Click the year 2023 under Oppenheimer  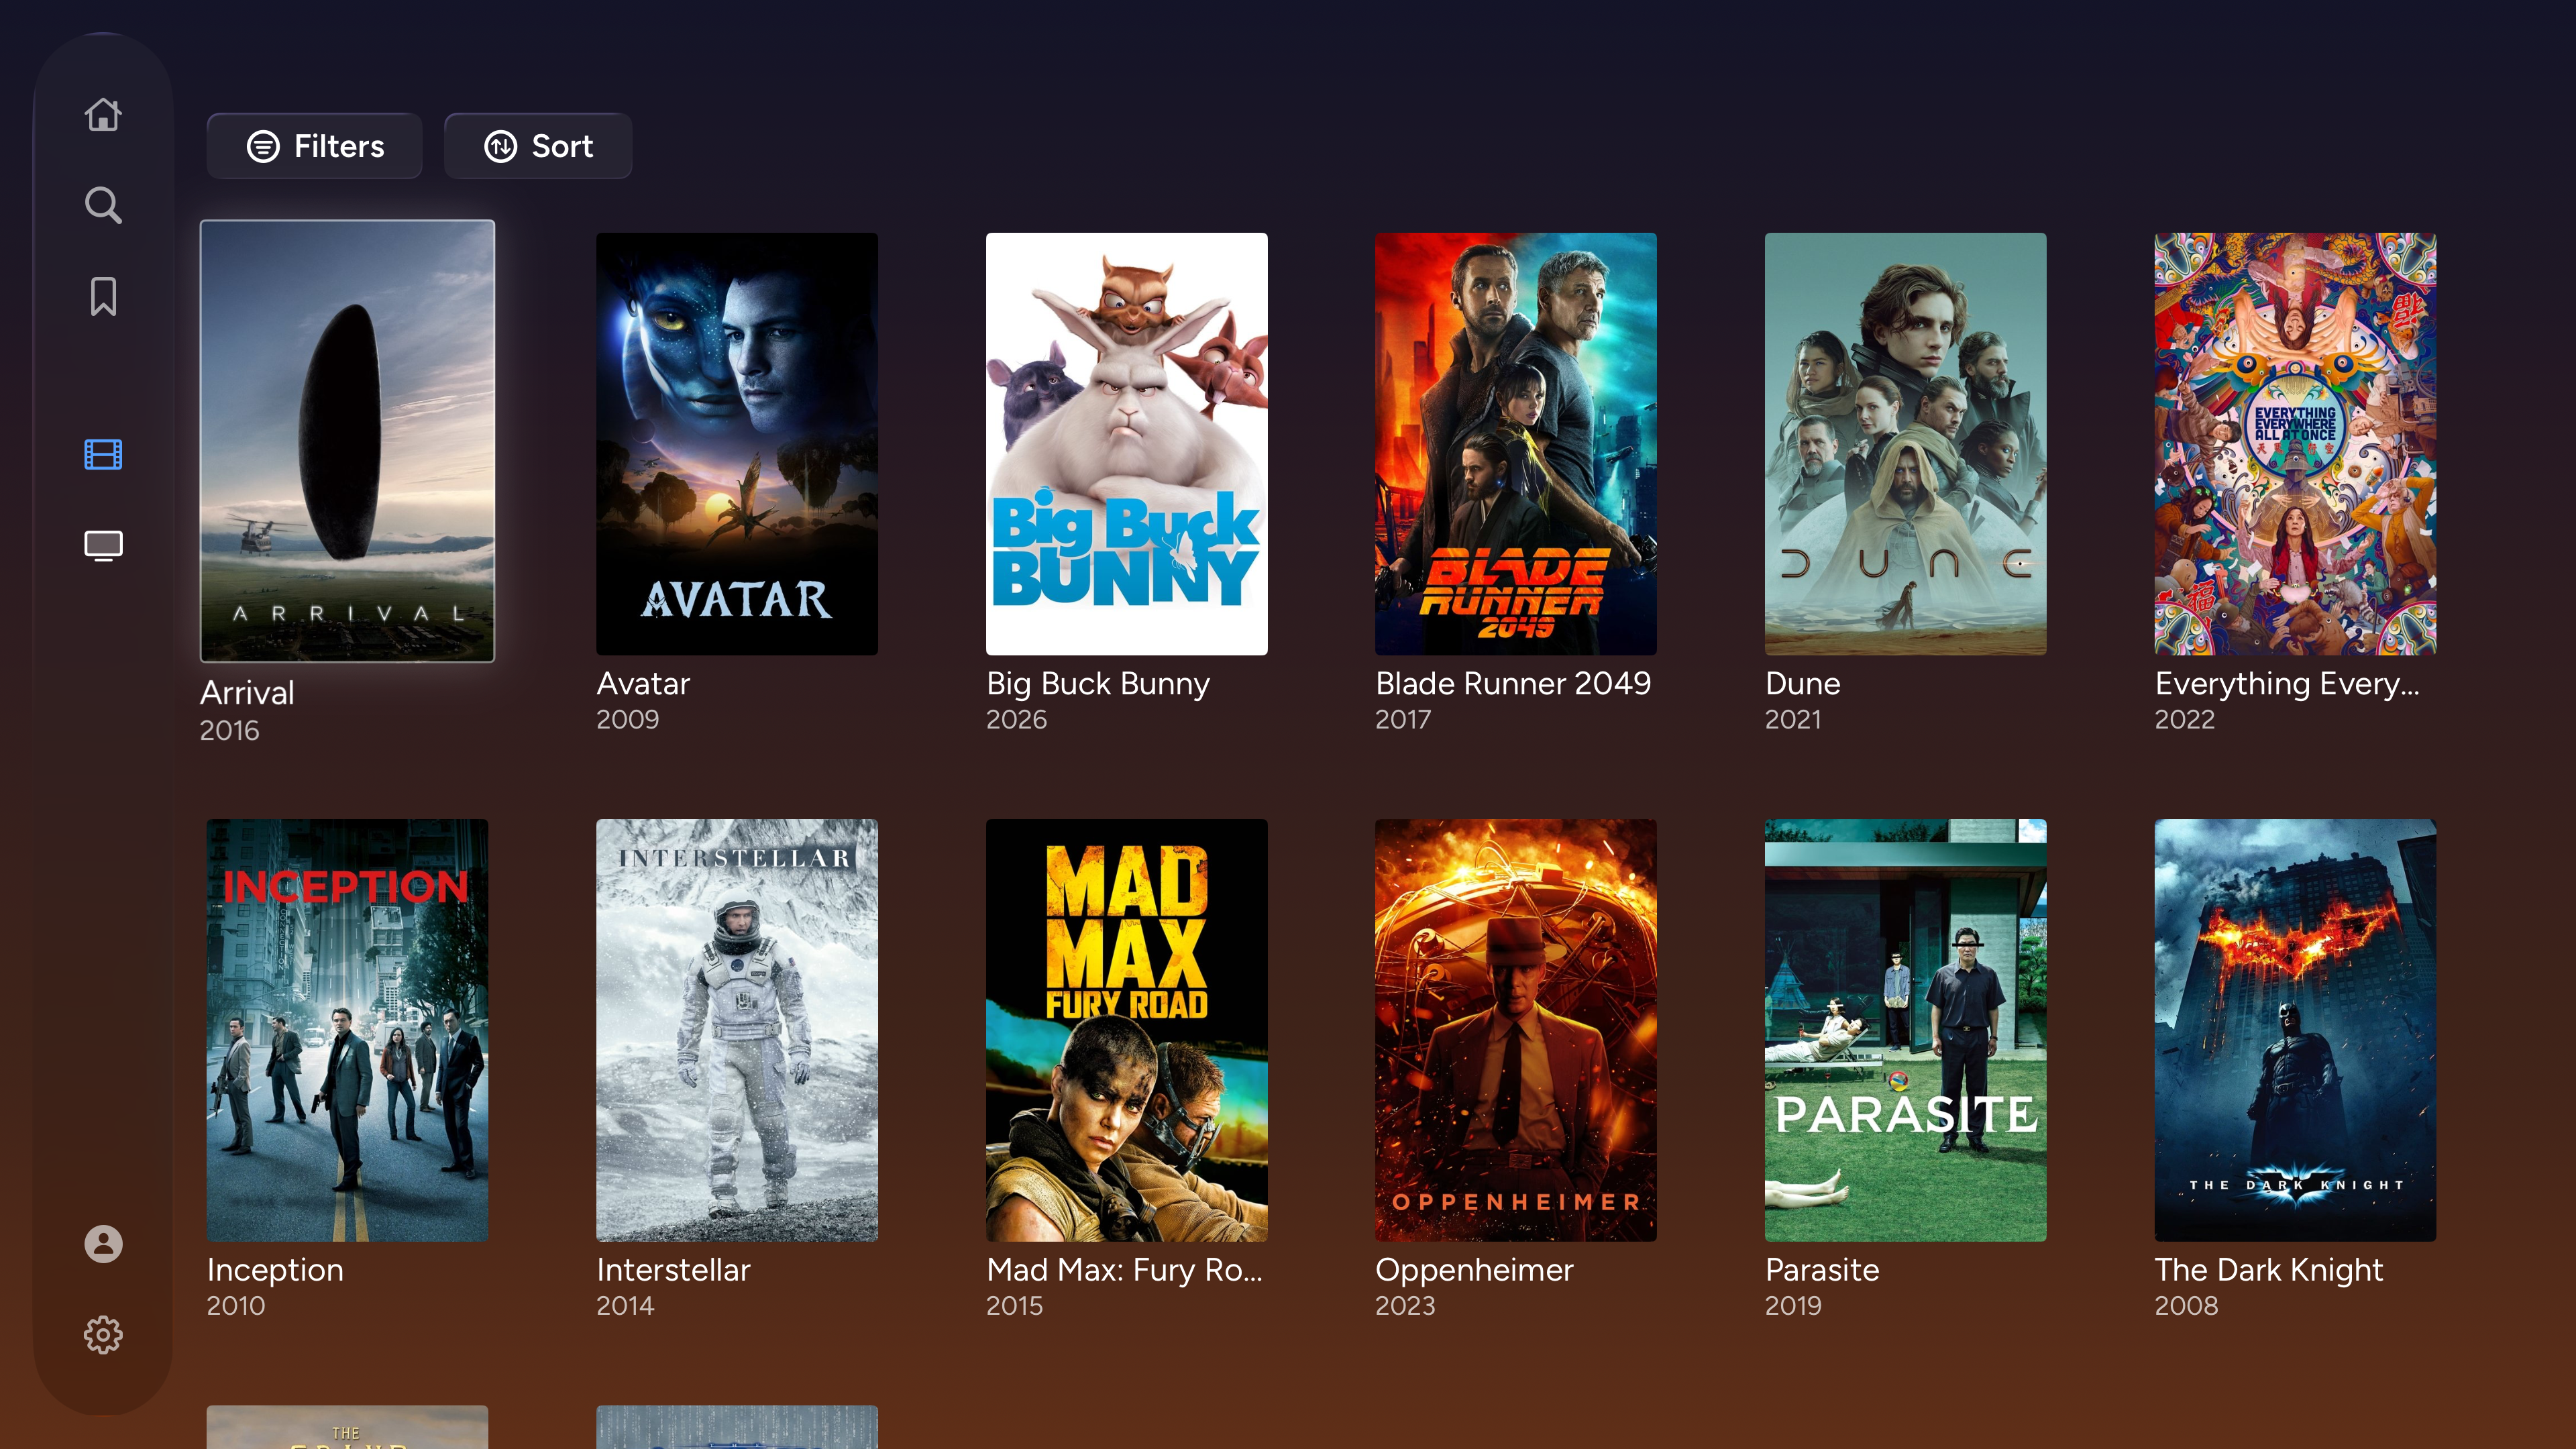[x=1405, y=1305]
